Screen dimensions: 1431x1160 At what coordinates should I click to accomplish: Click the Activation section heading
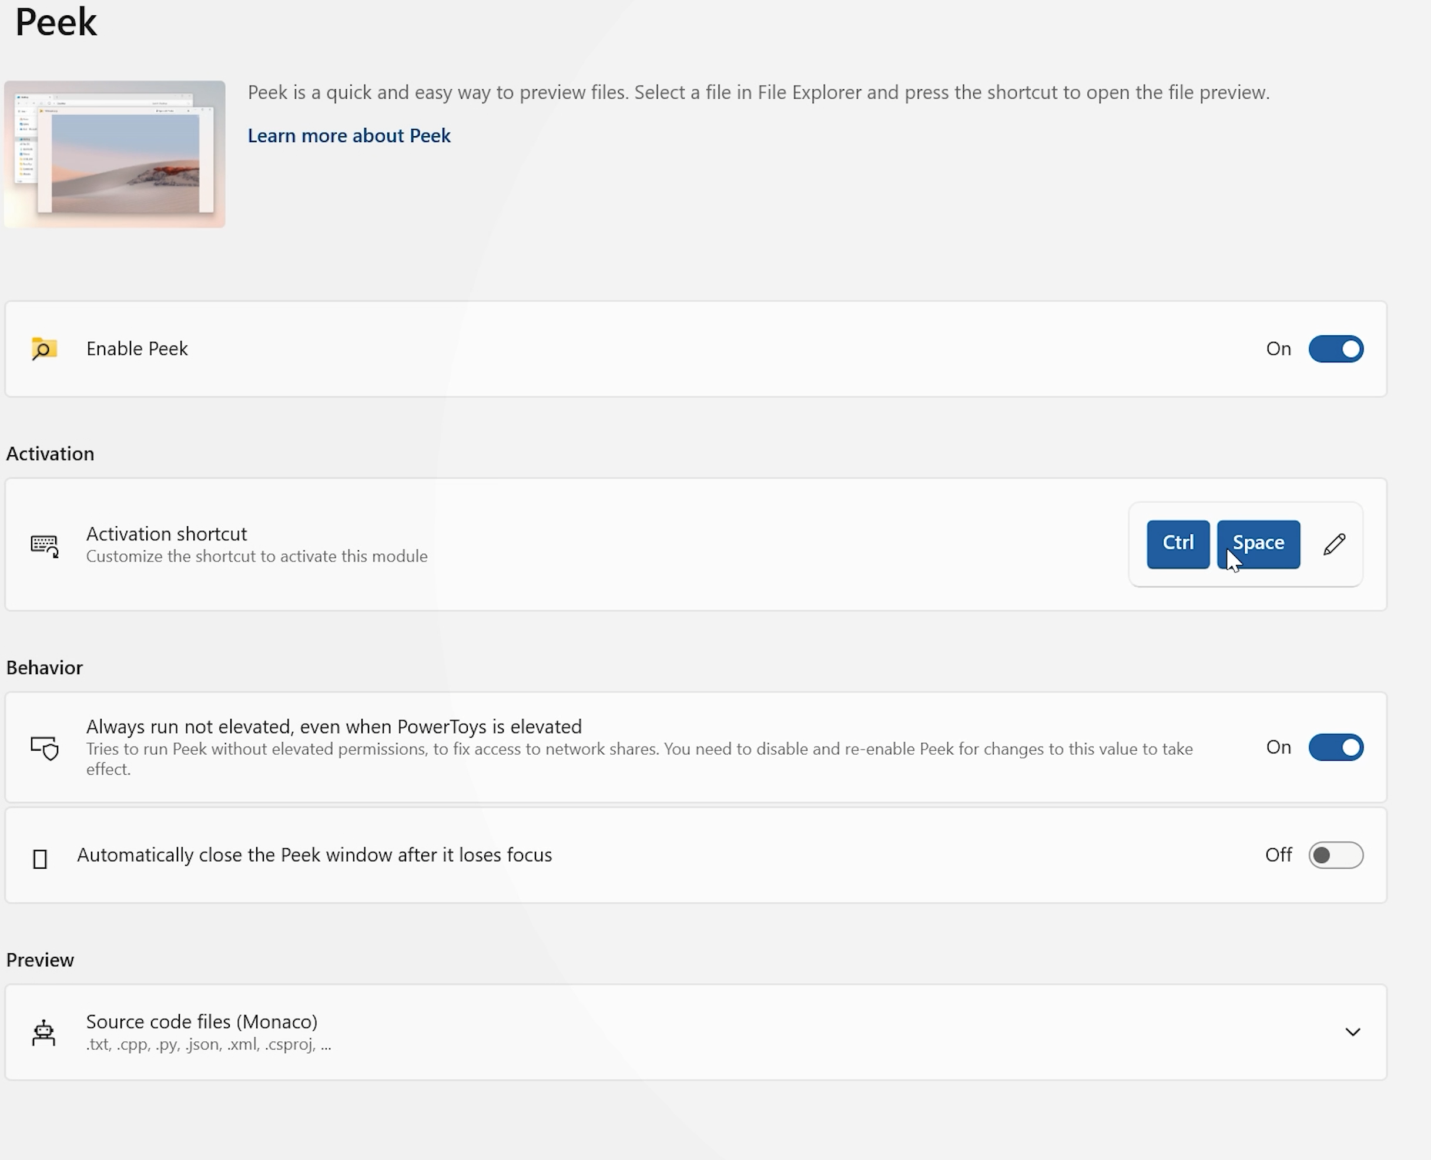click(50, 453)
